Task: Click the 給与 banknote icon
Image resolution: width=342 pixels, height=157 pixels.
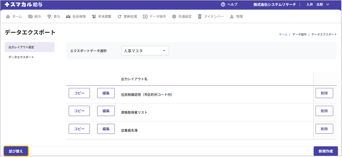Action: tap(30, 17)
